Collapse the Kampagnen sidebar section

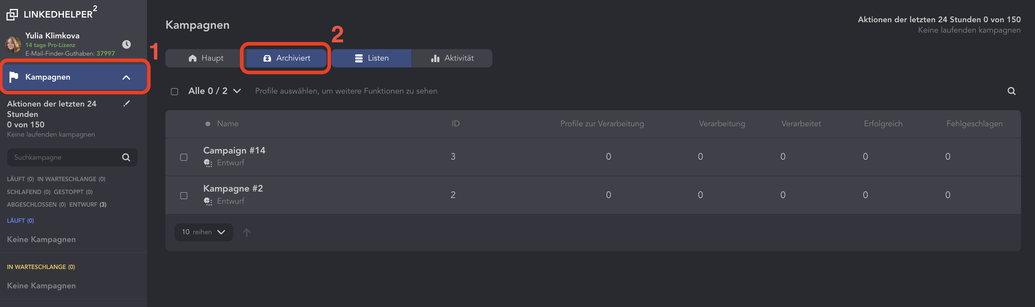pos(126,77)
